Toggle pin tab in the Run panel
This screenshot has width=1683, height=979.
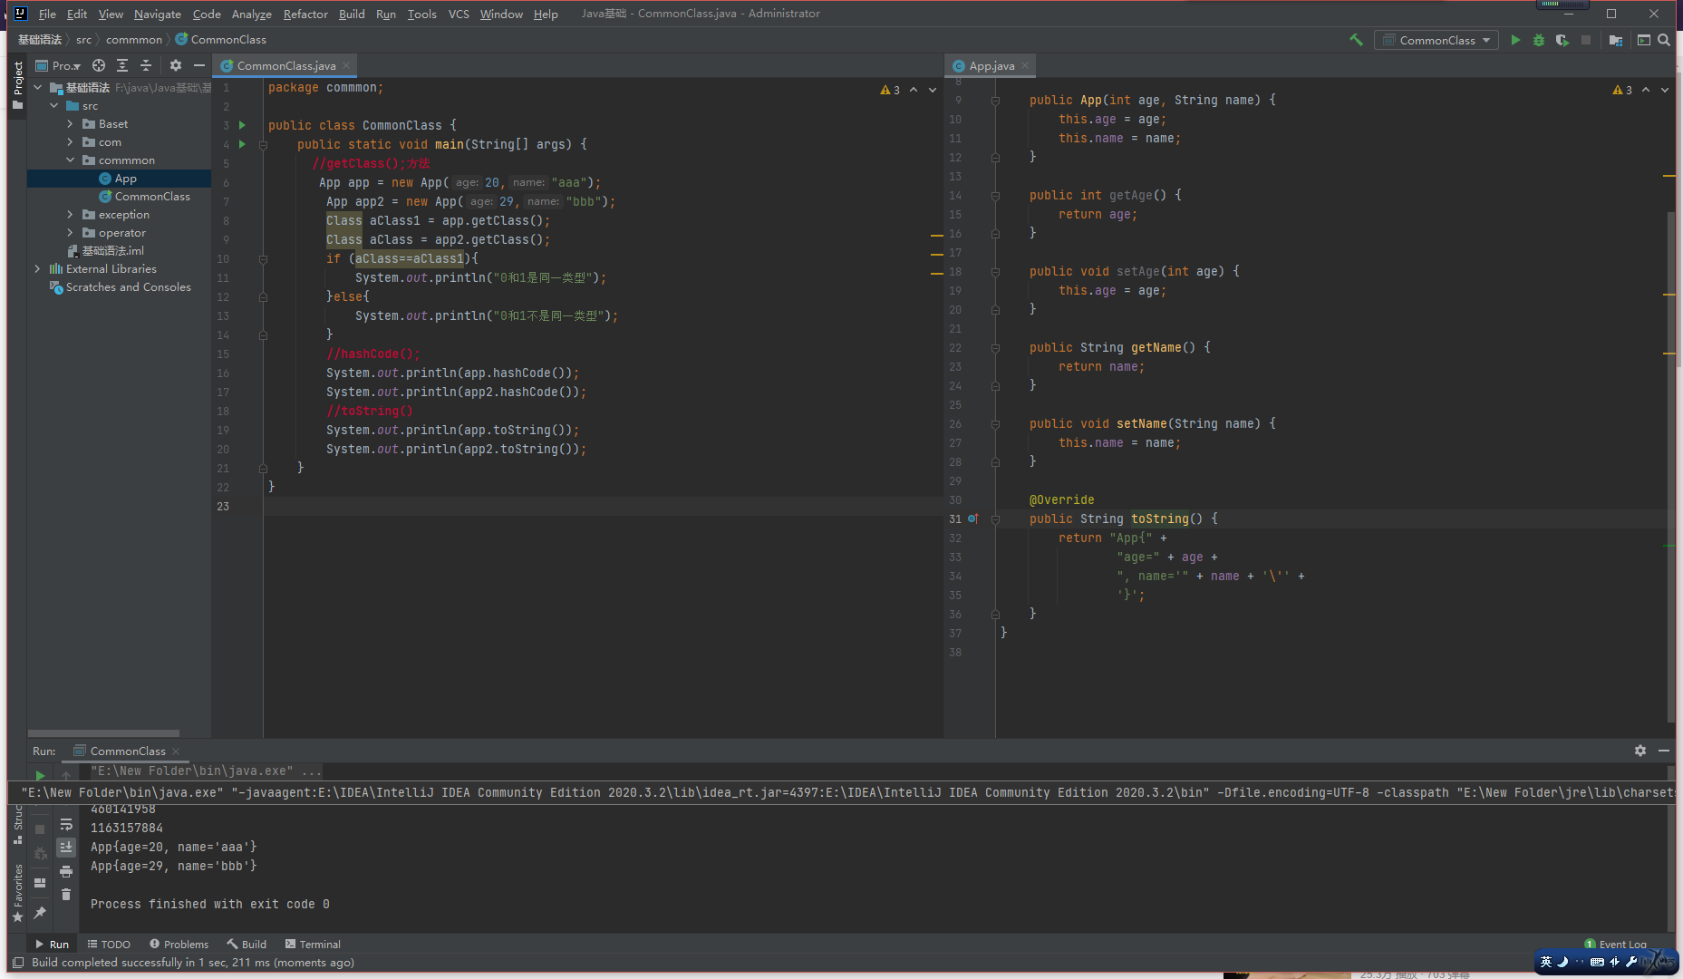tap(40, 913)
